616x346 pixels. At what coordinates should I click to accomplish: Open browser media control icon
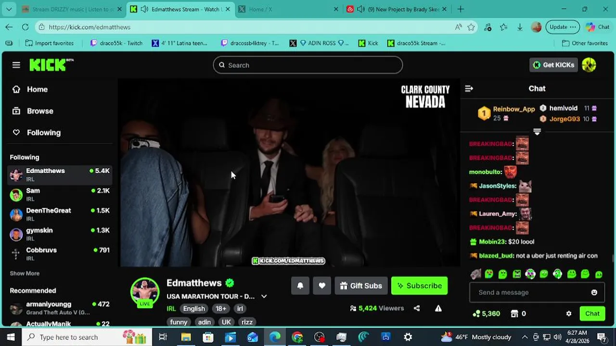coord(488,27)
